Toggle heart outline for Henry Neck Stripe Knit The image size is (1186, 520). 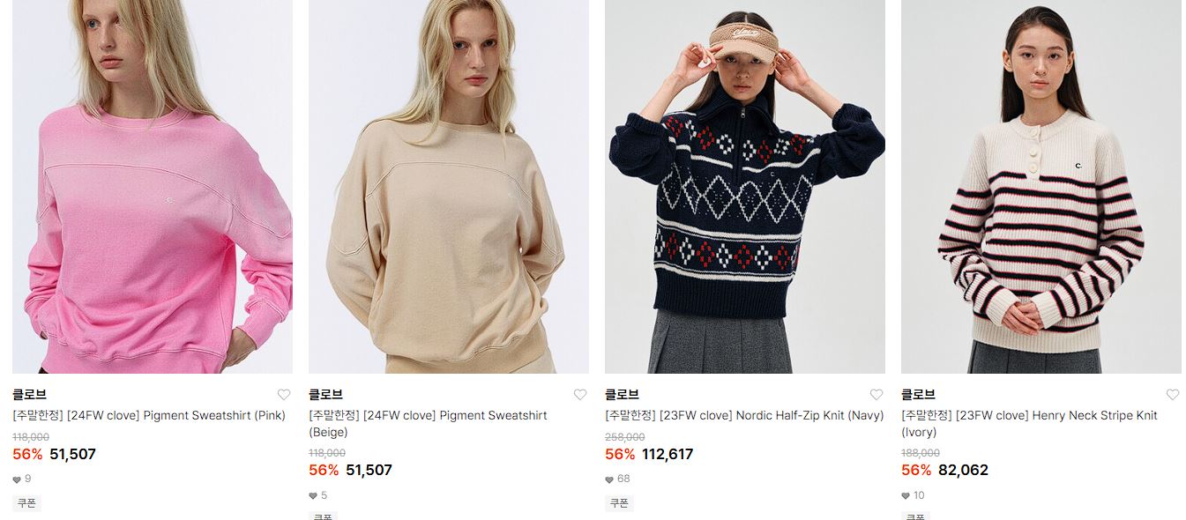click(x=1173, y=395)
